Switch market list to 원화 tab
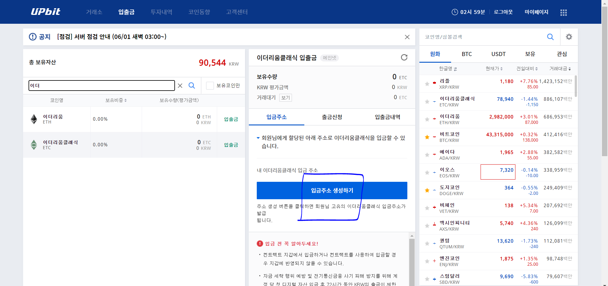 click(x=435, y=54)
